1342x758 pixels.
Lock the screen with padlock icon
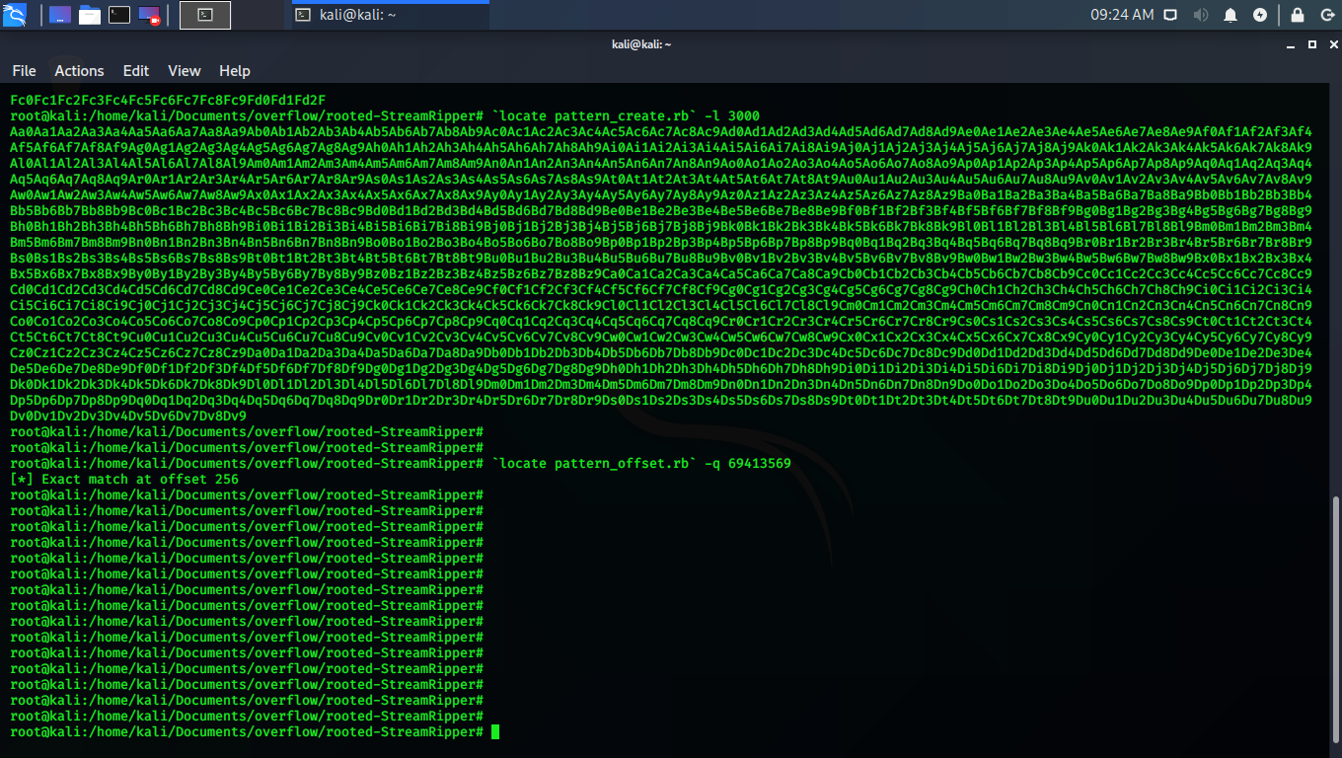point(1298,15)
